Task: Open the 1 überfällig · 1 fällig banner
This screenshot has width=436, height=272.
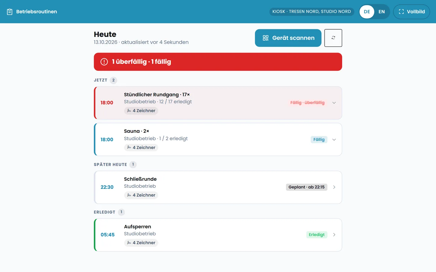Action: coord(218,62)
